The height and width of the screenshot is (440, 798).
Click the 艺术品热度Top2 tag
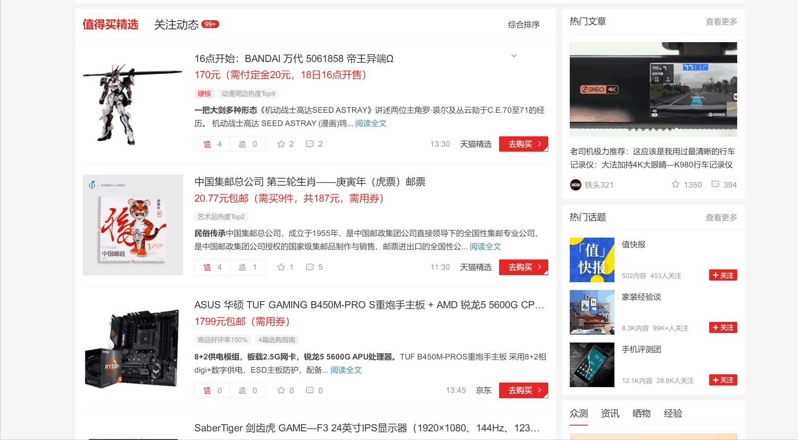pyautogui.click(x=221, y=216)
